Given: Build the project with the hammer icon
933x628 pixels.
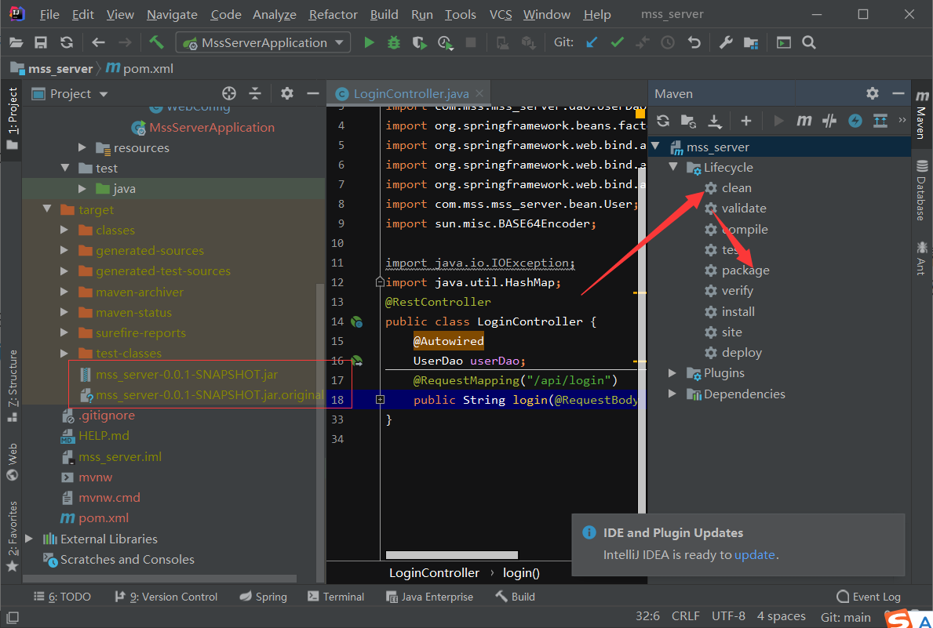Looking at the screenshot, I should point(156,43).
